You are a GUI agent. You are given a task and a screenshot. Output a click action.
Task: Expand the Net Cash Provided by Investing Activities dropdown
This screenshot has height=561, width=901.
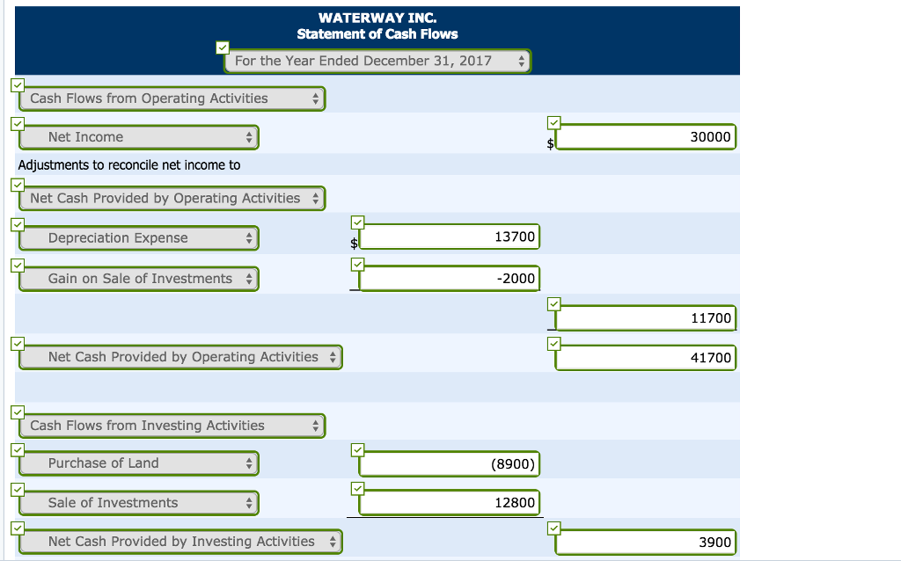pos(179,541)
